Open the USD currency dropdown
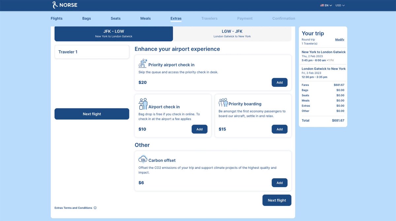The height and width of the screenshot is (221, 396). pyautogui.click(x=340, y=5)
